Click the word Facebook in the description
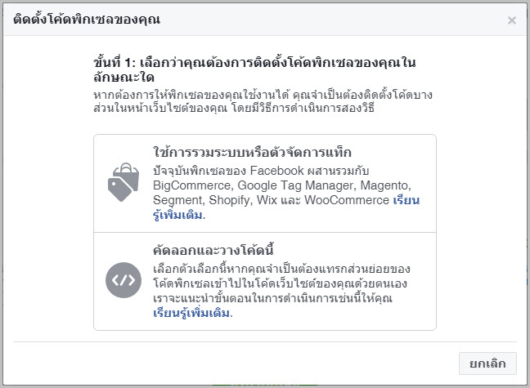Viewport: 530px width, 388px height. (276, 171)
